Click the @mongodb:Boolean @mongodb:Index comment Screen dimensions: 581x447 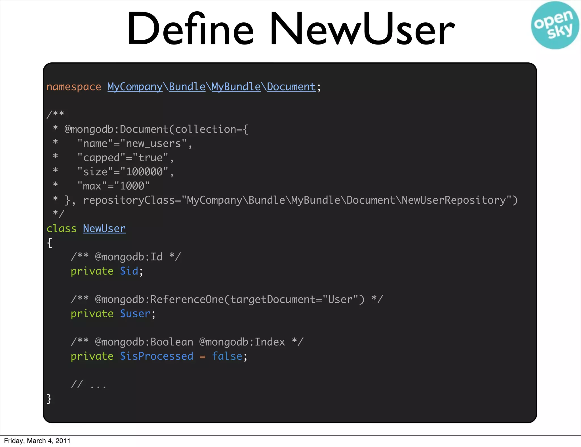click(187, 342)
